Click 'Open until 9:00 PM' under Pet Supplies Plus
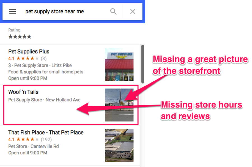This screenshot has height=167, width=252. coord(28,78)
